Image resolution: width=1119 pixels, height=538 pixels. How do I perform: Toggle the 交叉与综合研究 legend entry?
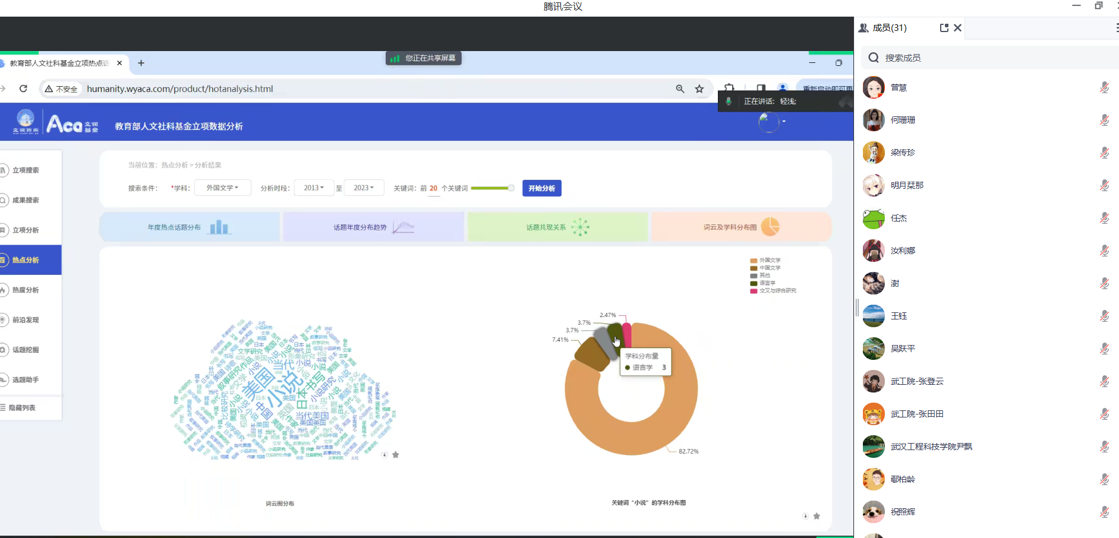(773, 291)
